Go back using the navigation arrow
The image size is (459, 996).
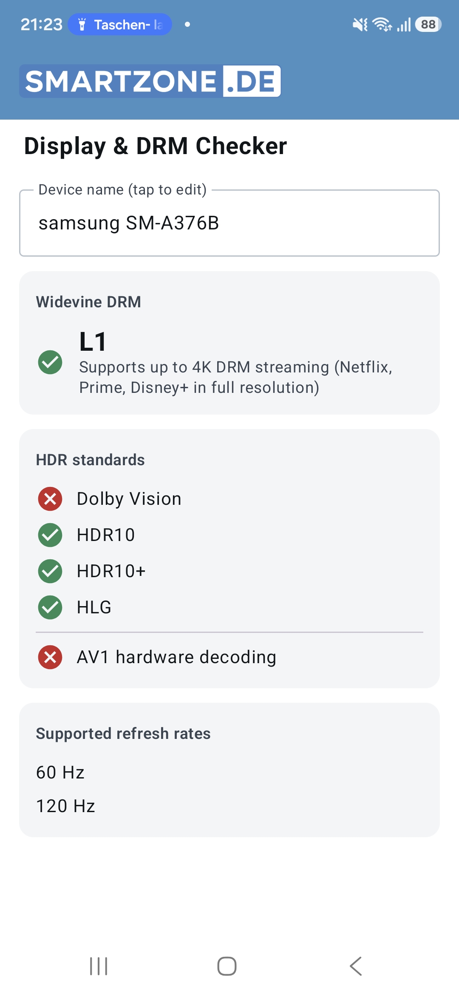click(x=356, y=966)
